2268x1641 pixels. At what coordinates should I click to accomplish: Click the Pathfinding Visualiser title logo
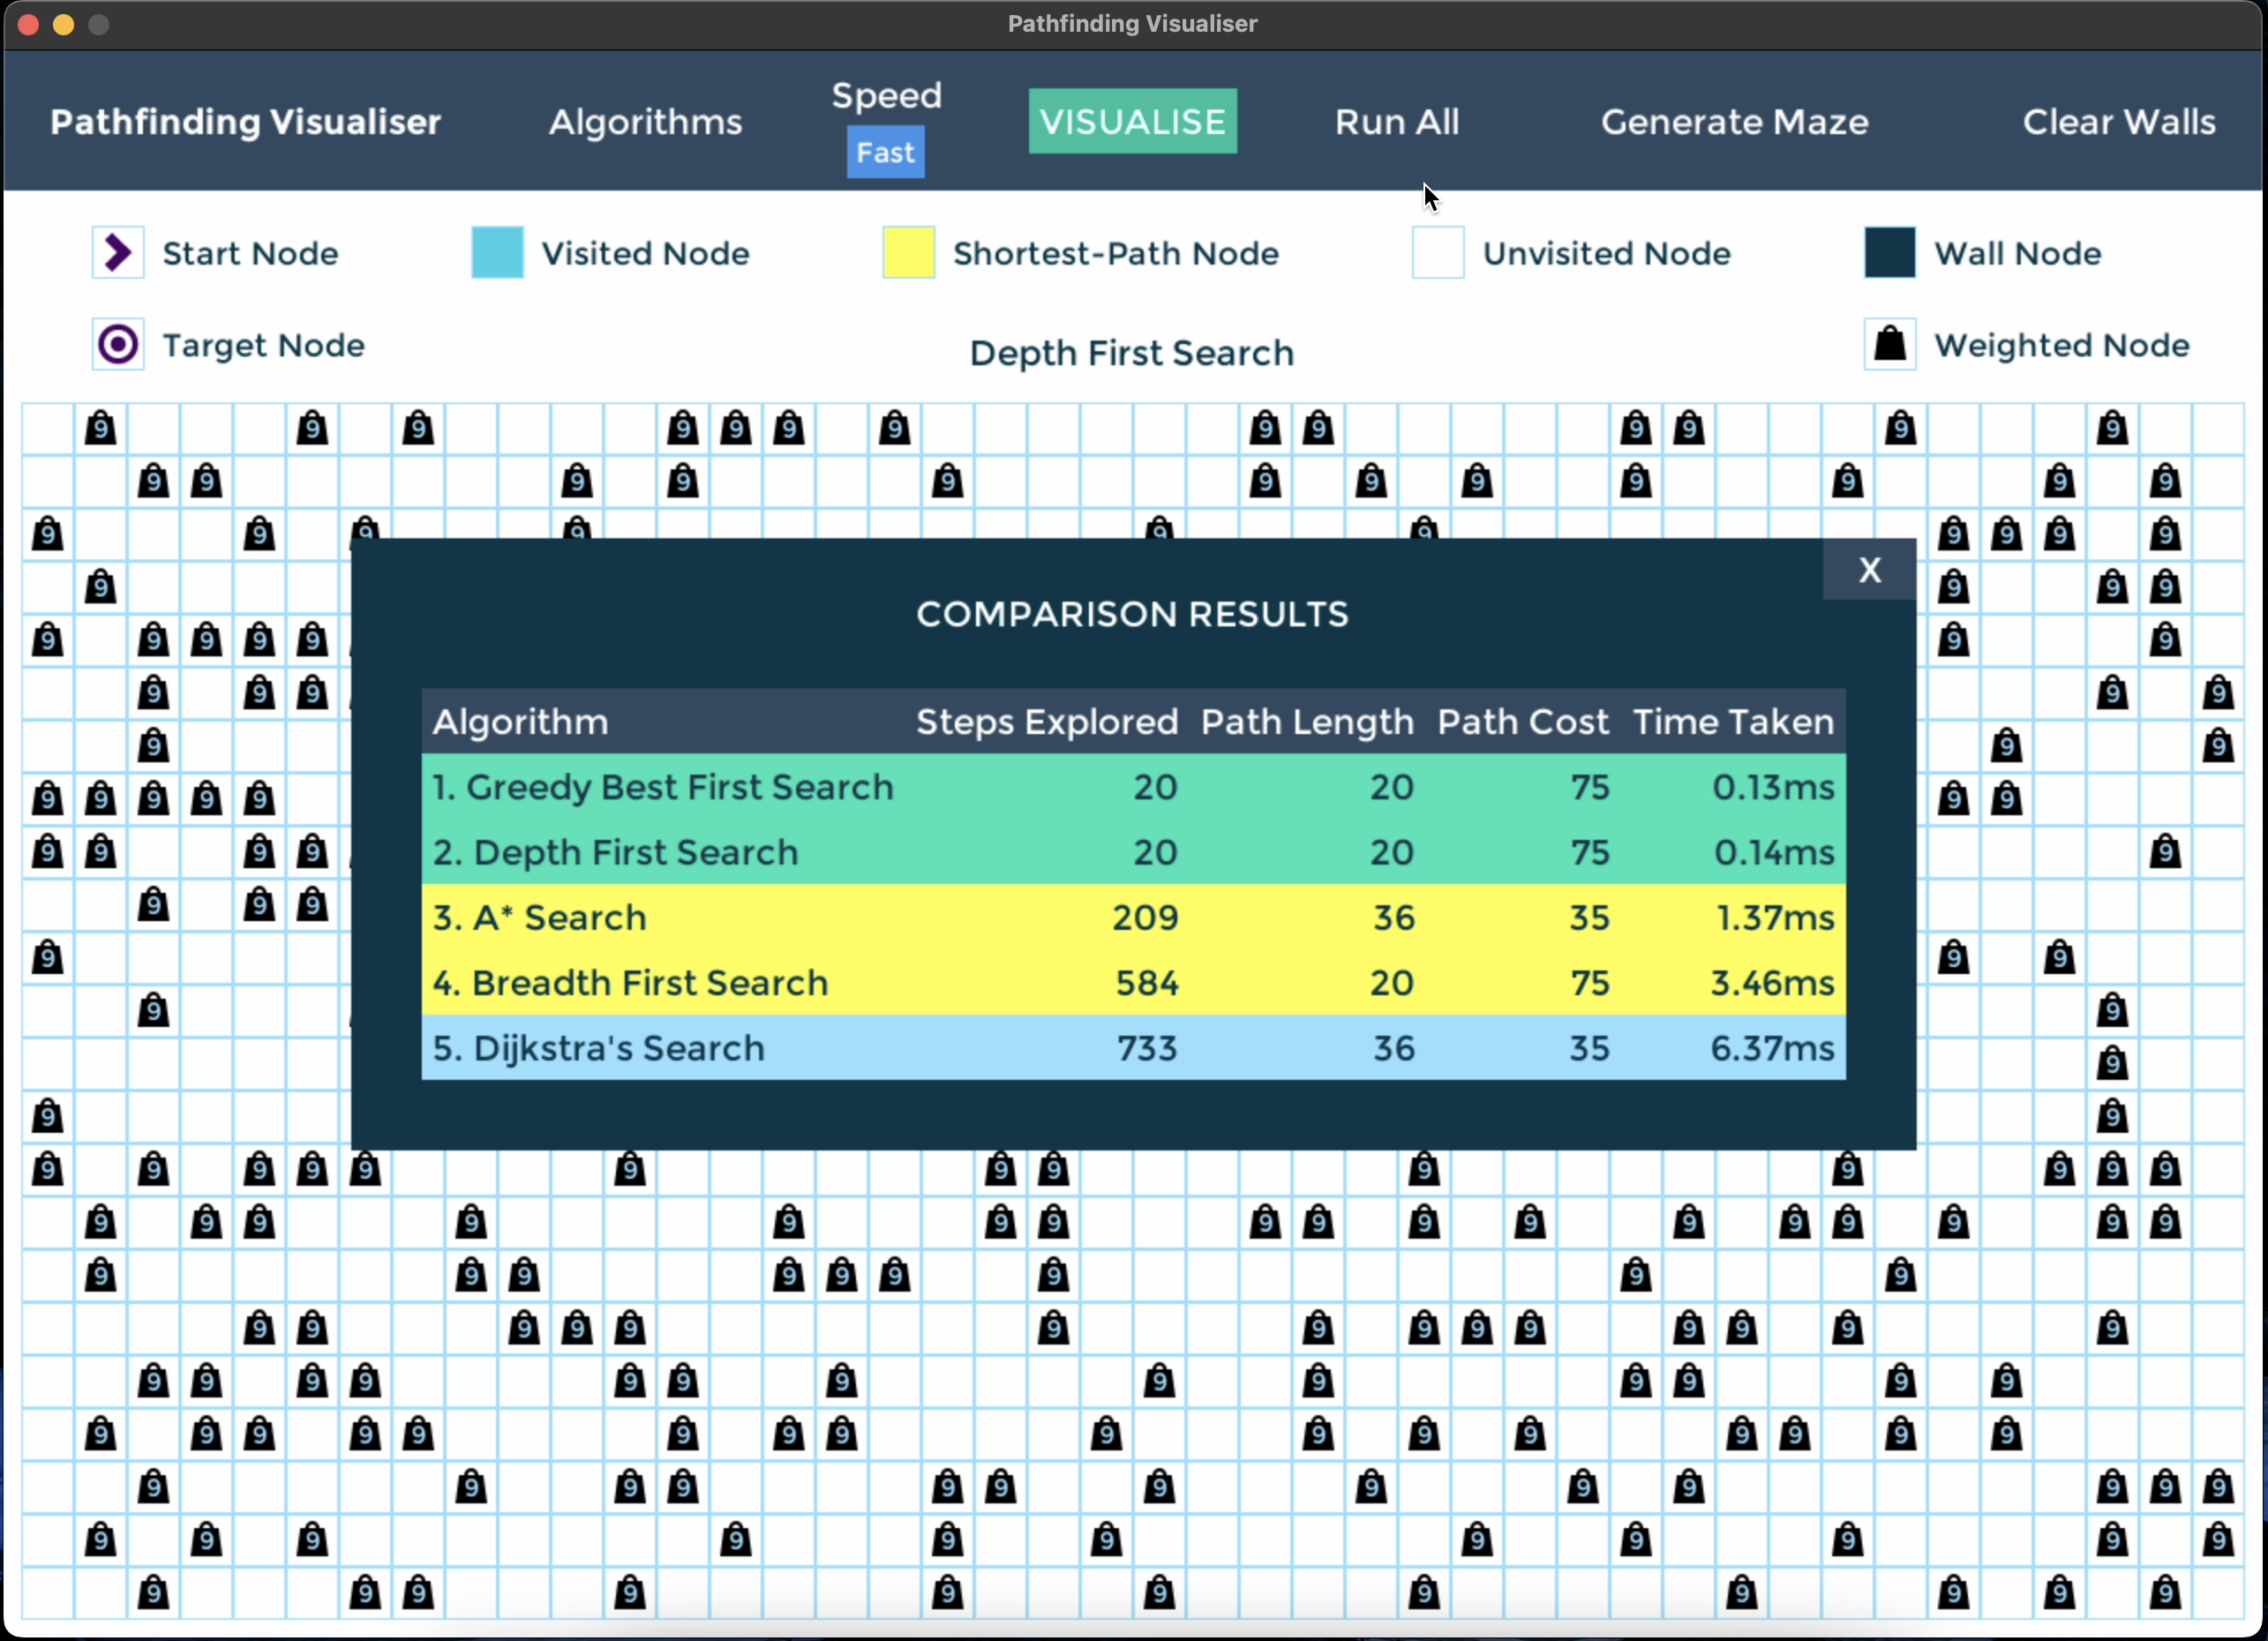tap(245, 122)
